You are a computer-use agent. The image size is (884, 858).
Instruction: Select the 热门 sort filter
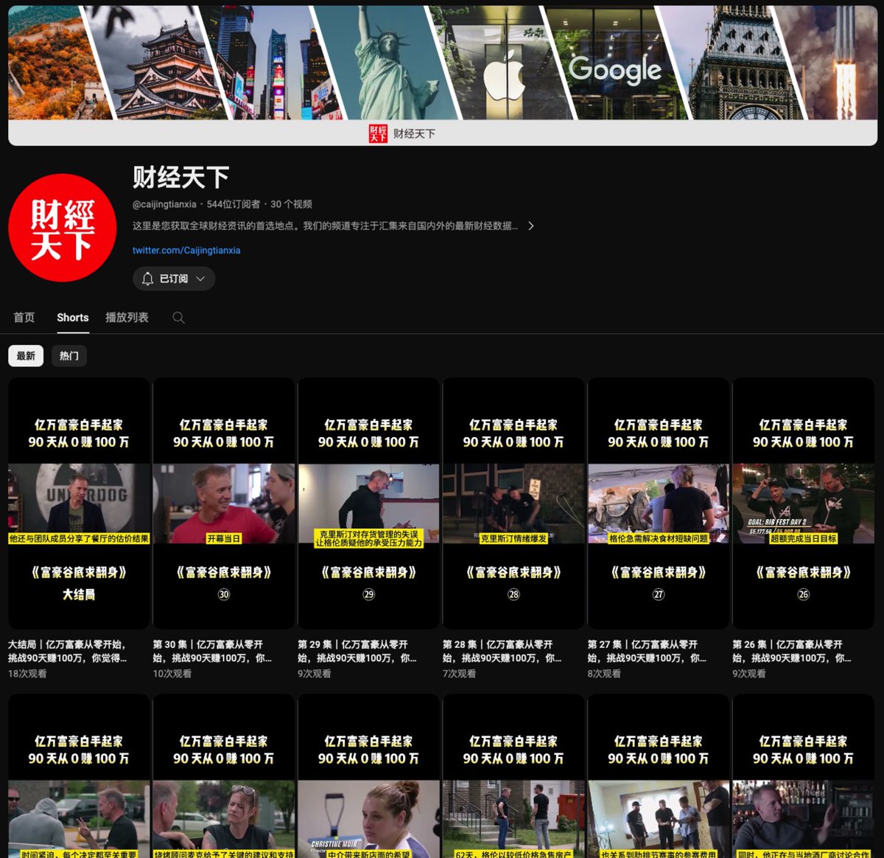pos(69,356)
